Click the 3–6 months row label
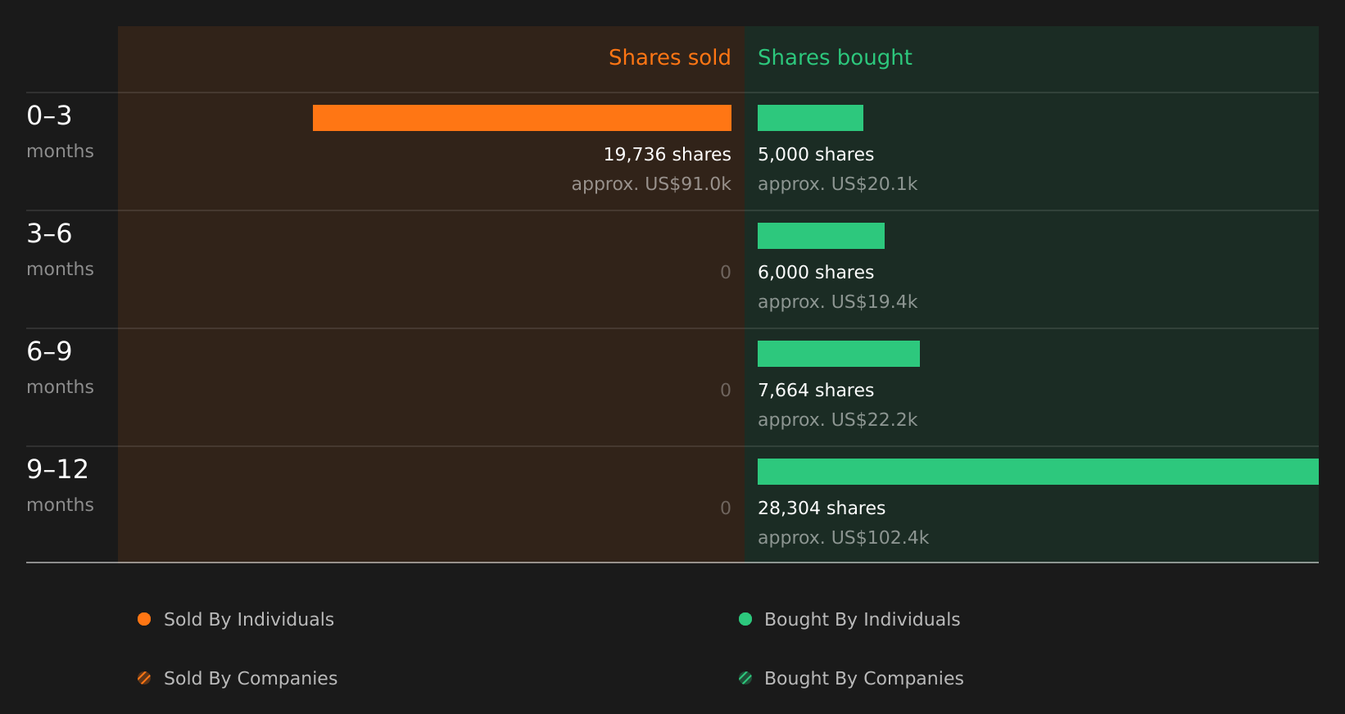This screenshot has width=1345, height=714. click(x=60, y=250)
